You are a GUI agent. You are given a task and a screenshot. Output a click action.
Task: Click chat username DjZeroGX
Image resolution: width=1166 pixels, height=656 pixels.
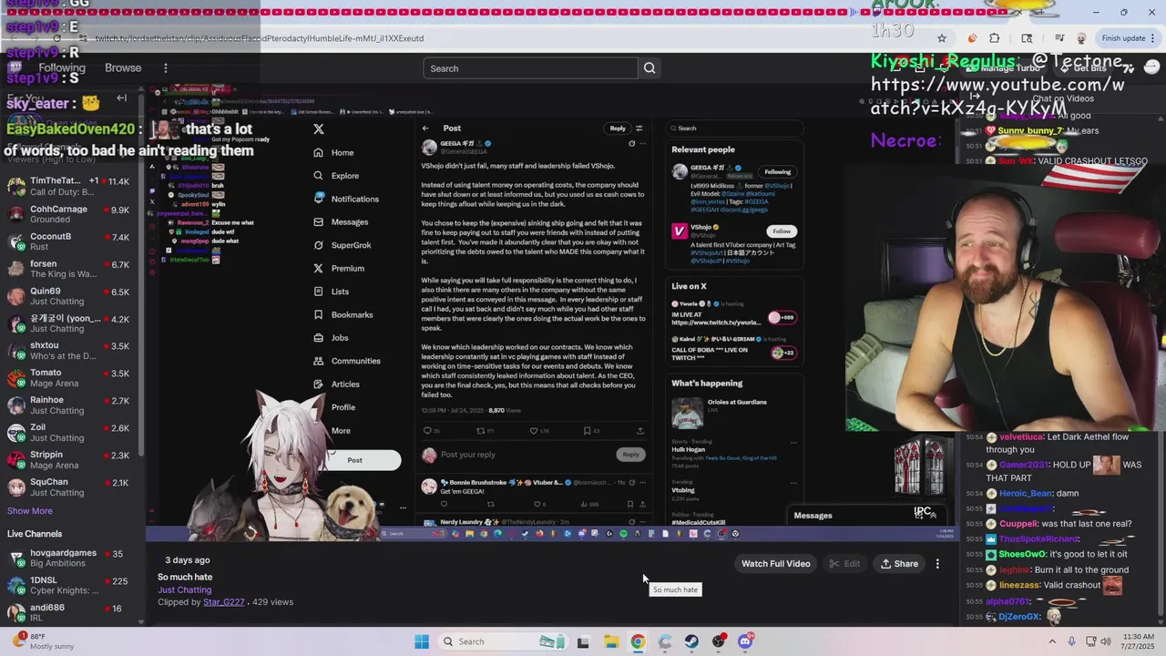pyautogui.click(x=1019, y=617)
